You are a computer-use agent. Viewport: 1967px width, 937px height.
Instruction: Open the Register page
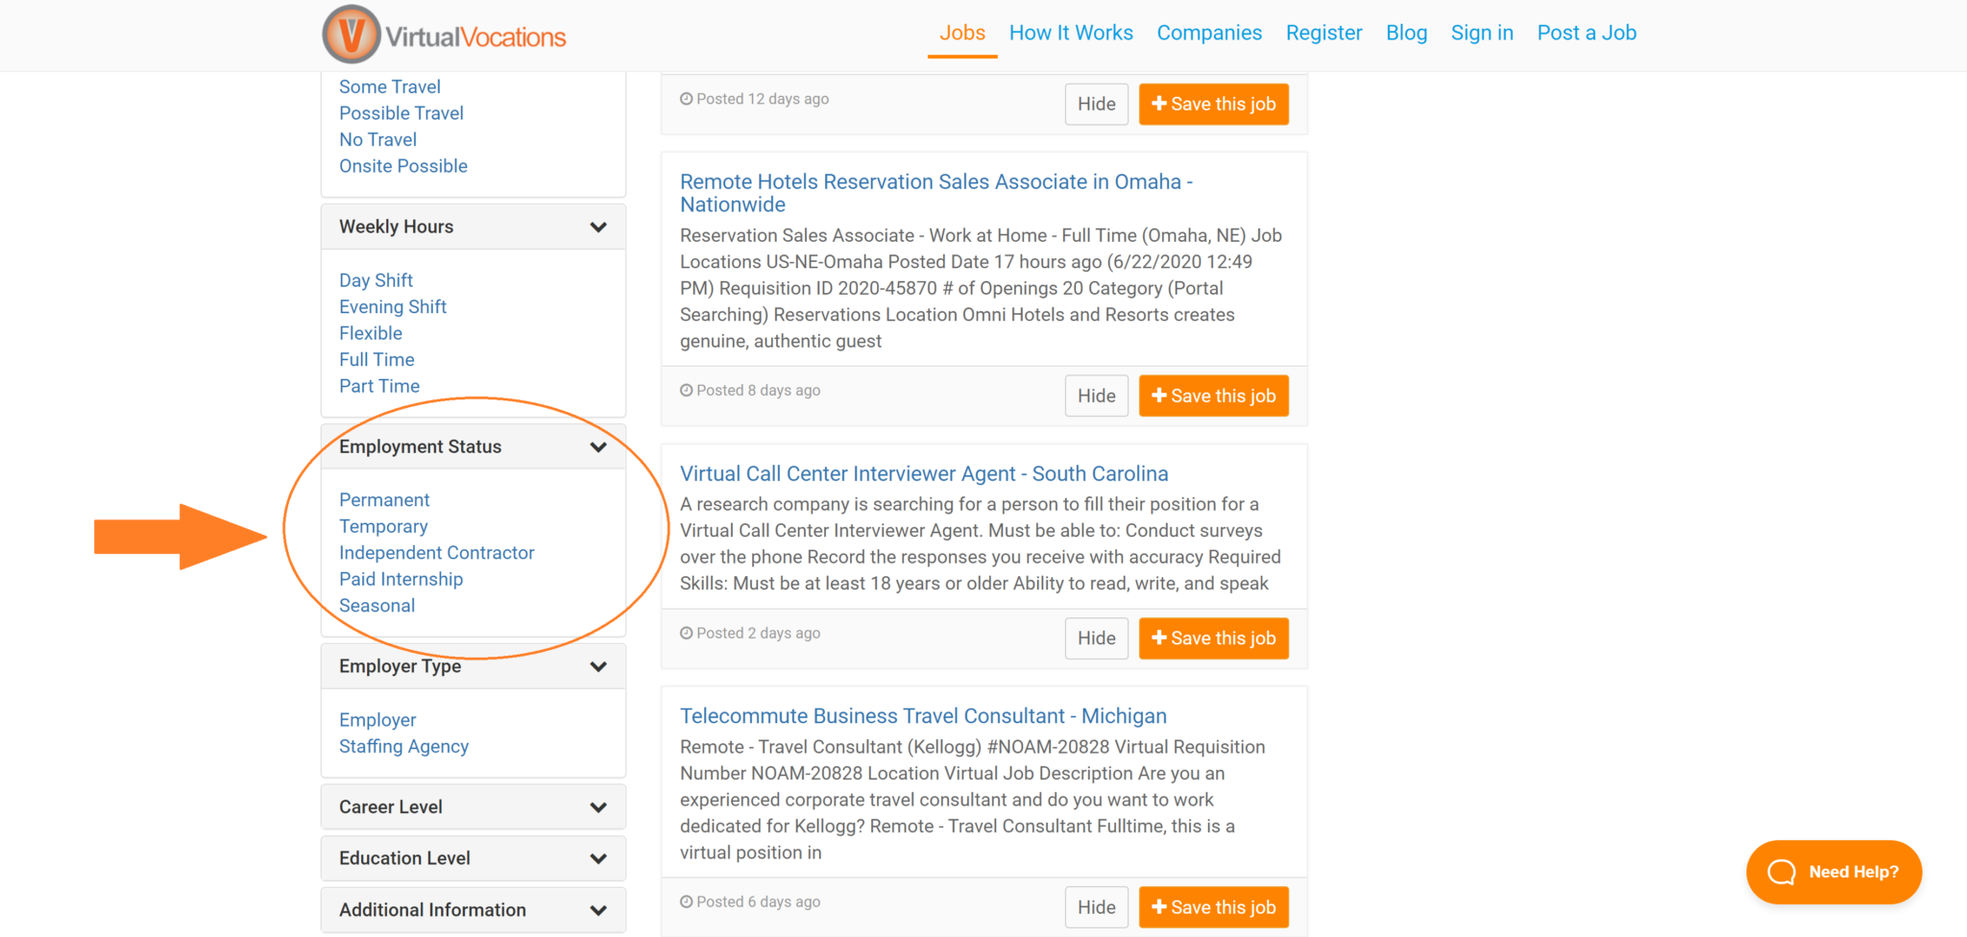click(1323, 33)
